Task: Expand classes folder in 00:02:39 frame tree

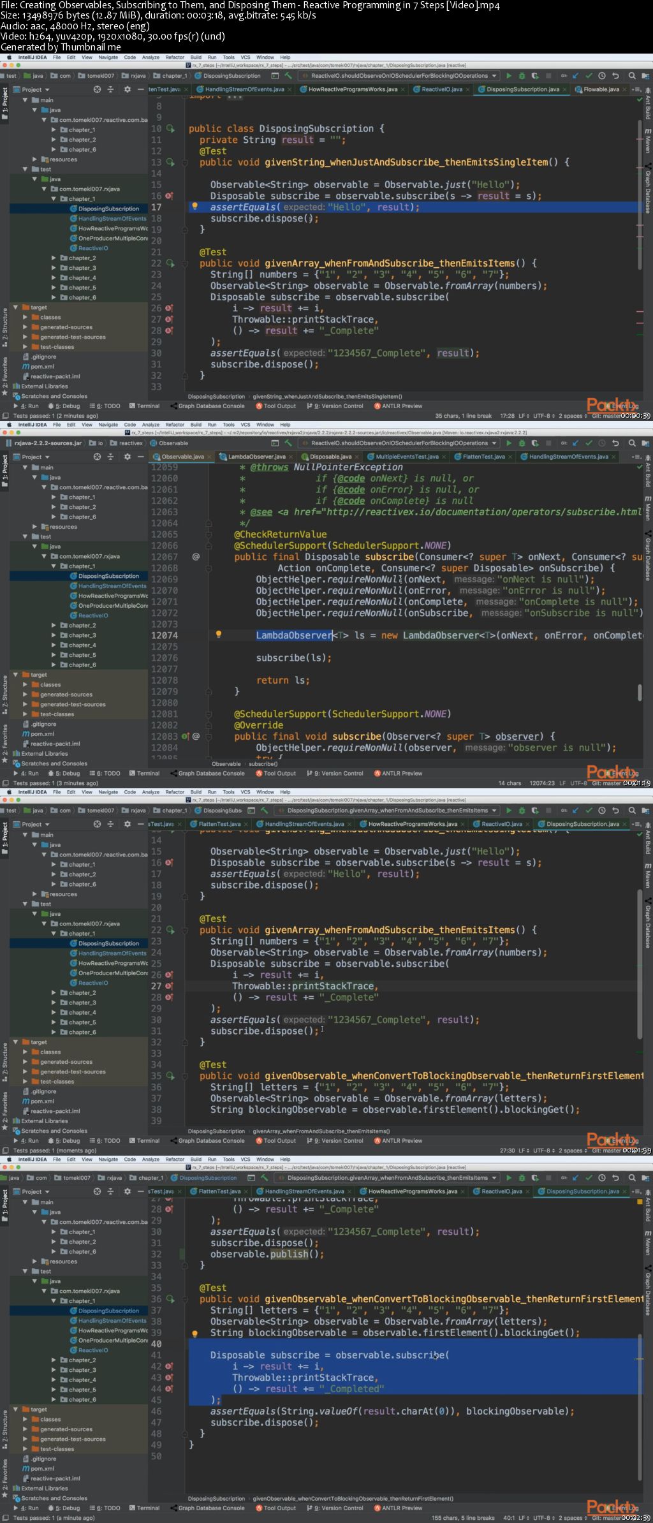Action: (25, 1420)
